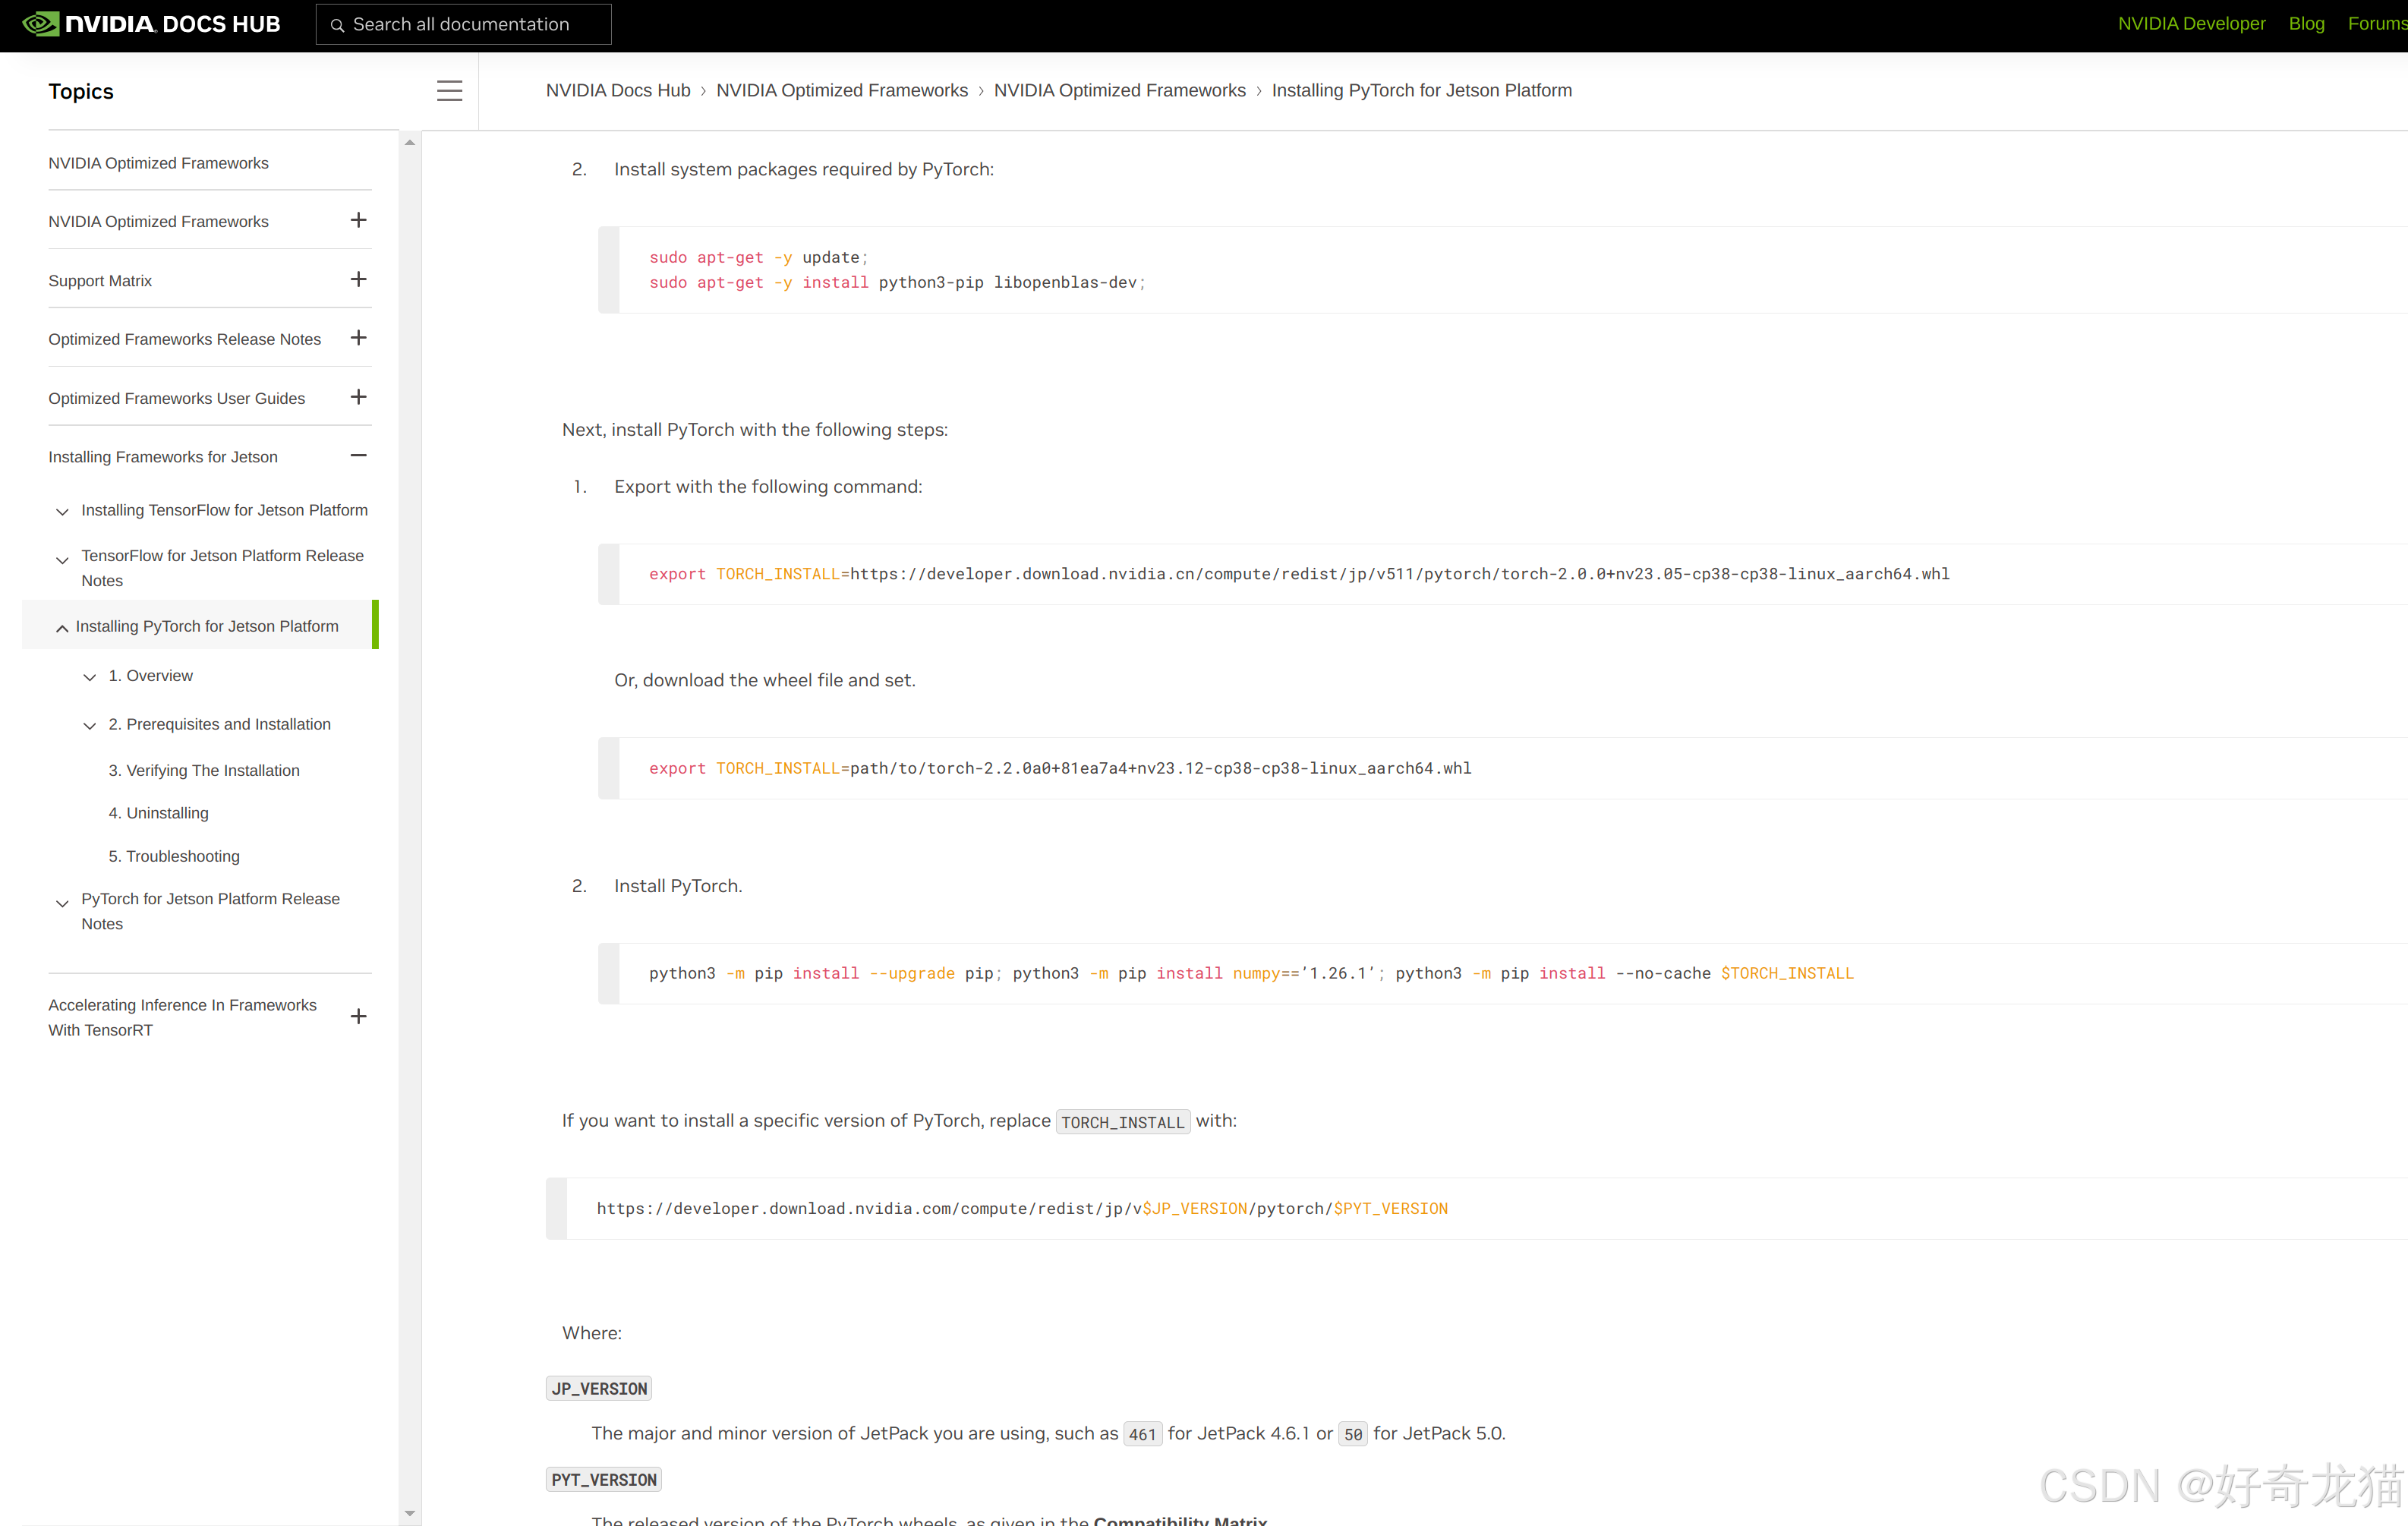Click the PYT_VERSION term label

point(604,1479)
